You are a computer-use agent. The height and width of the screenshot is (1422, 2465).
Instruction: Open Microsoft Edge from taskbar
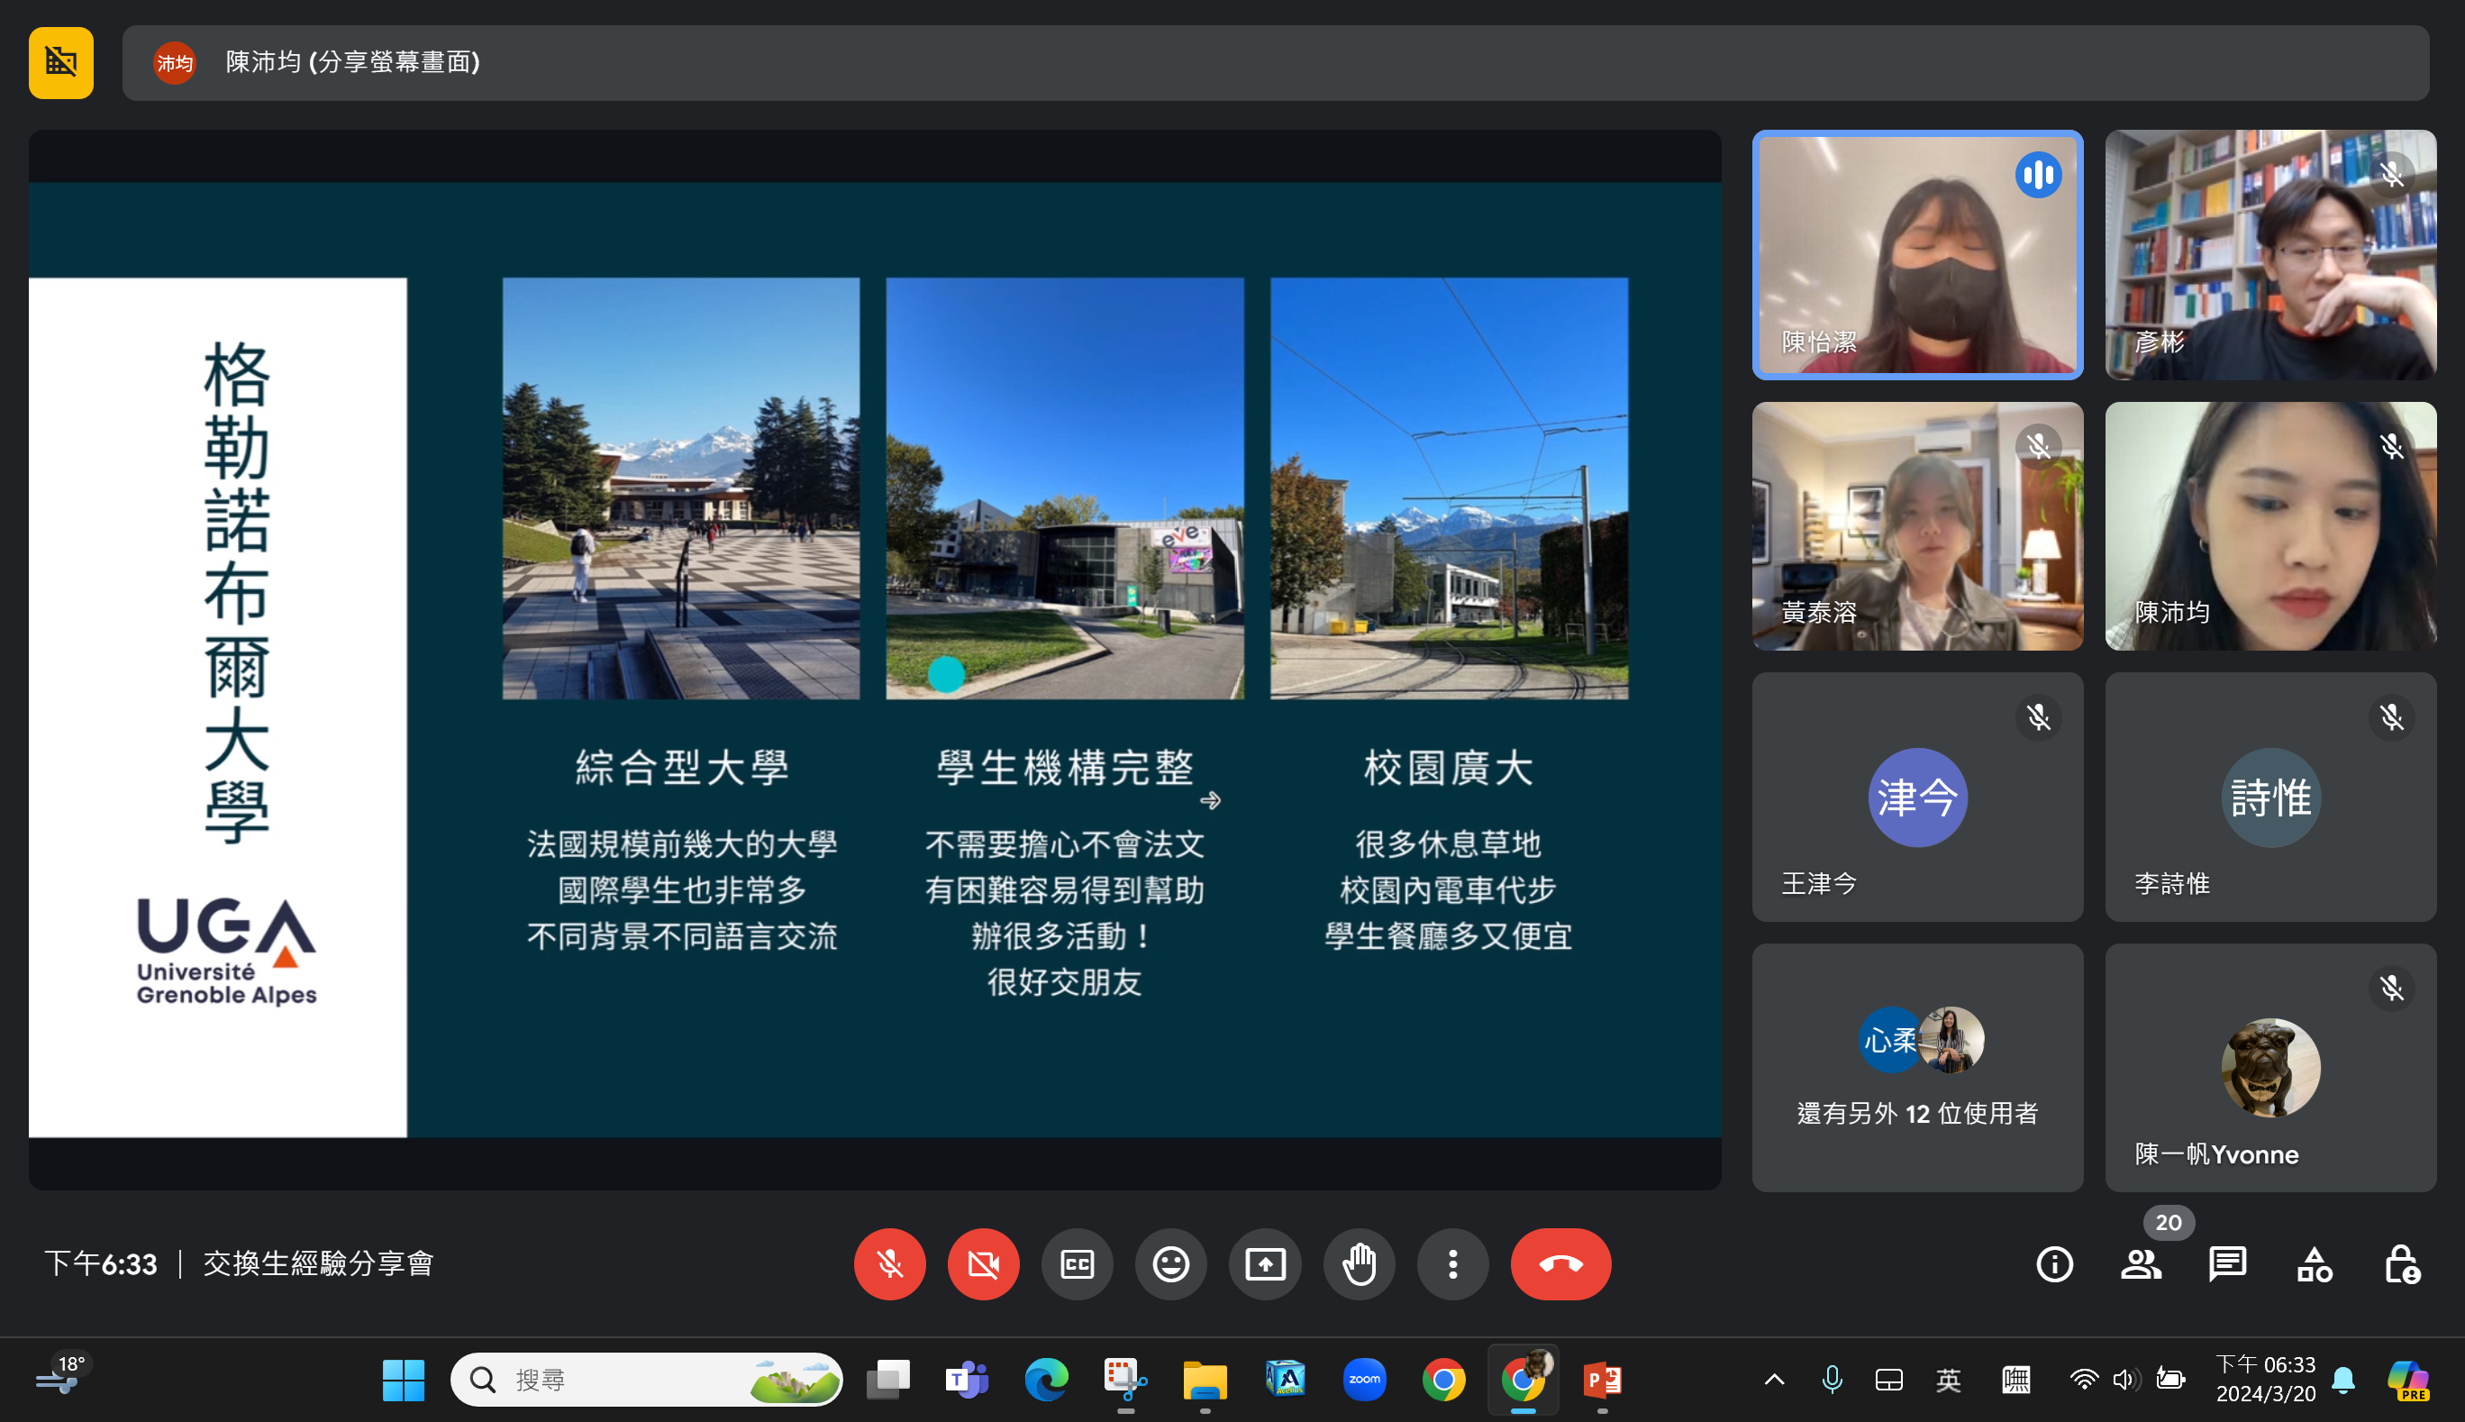pos(1045,1380)
